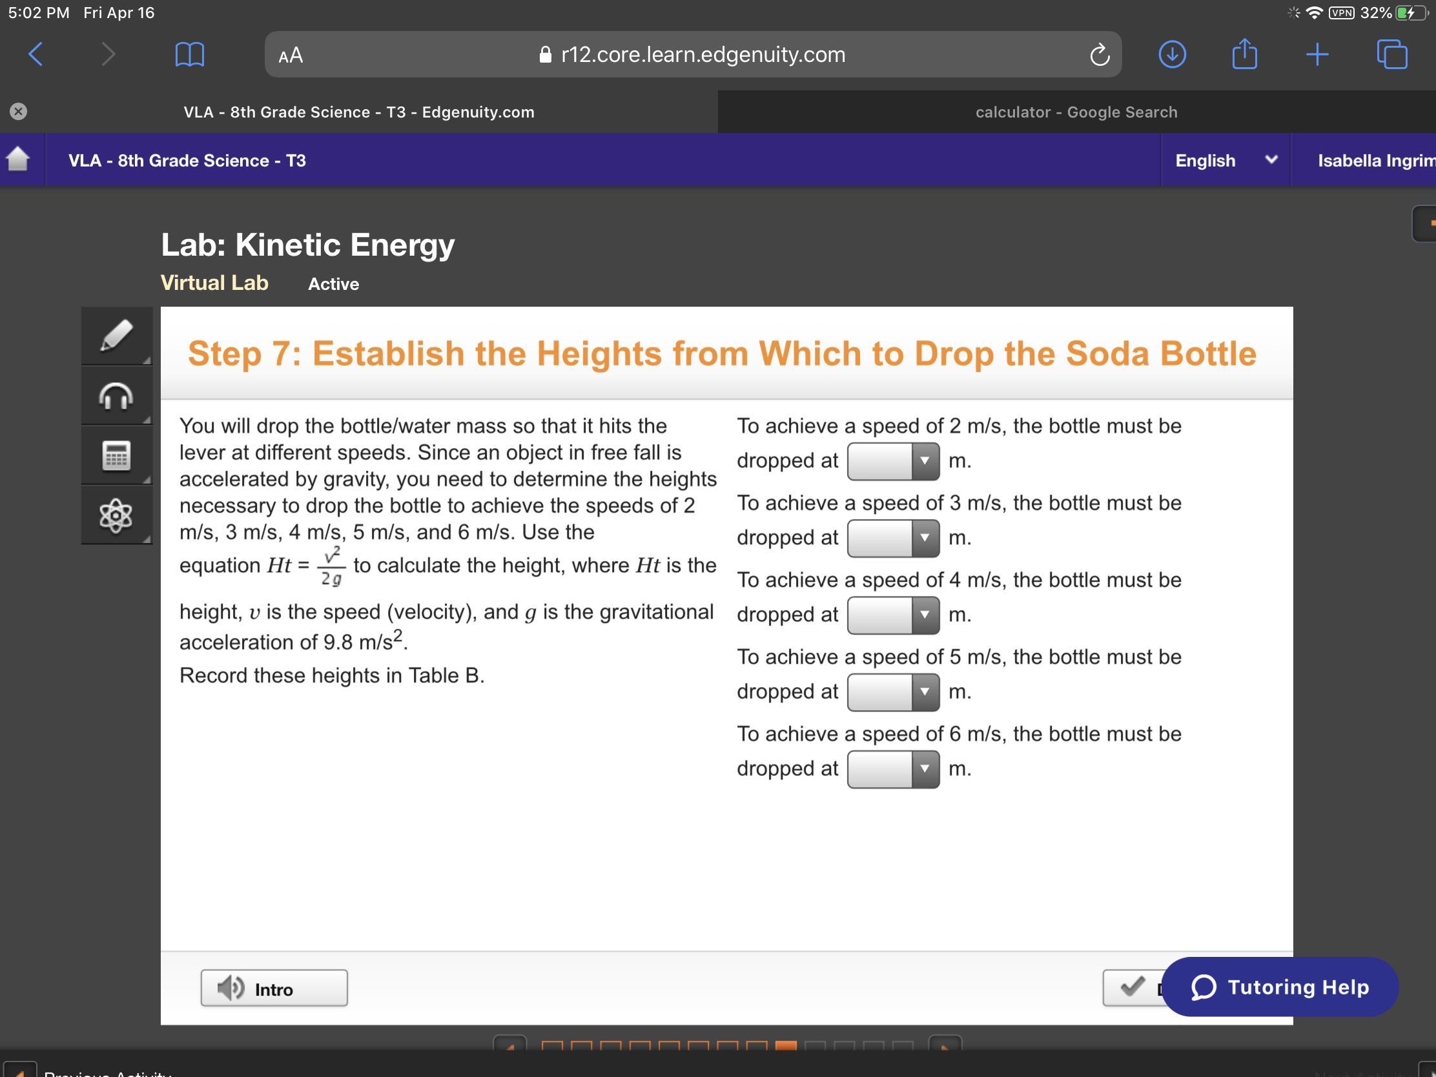Go to the Edgenuity home icon
Viewport: 1436px width, 1077px height.
point(18,159)
